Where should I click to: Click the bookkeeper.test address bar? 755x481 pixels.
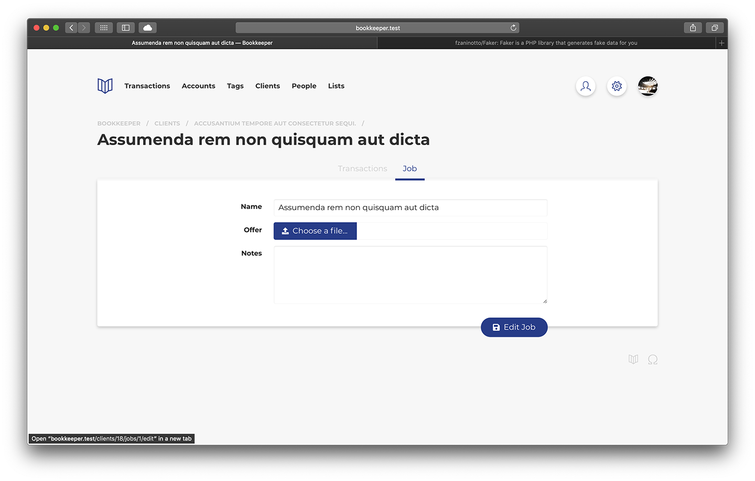coord(377,28)
